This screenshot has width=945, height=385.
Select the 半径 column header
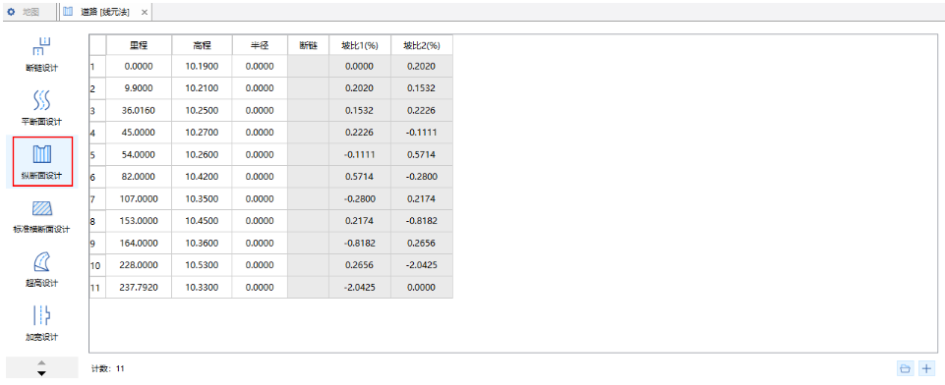tap(260, 44)
